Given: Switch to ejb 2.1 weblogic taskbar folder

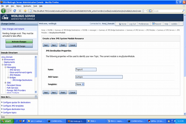Looking at the screenshot, I should click(x=36, y=121).
